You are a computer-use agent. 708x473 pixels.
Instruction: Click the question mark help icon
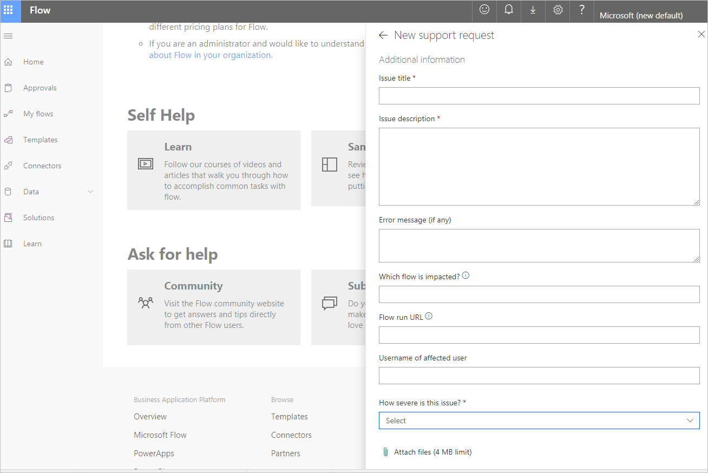pos(582,10)
